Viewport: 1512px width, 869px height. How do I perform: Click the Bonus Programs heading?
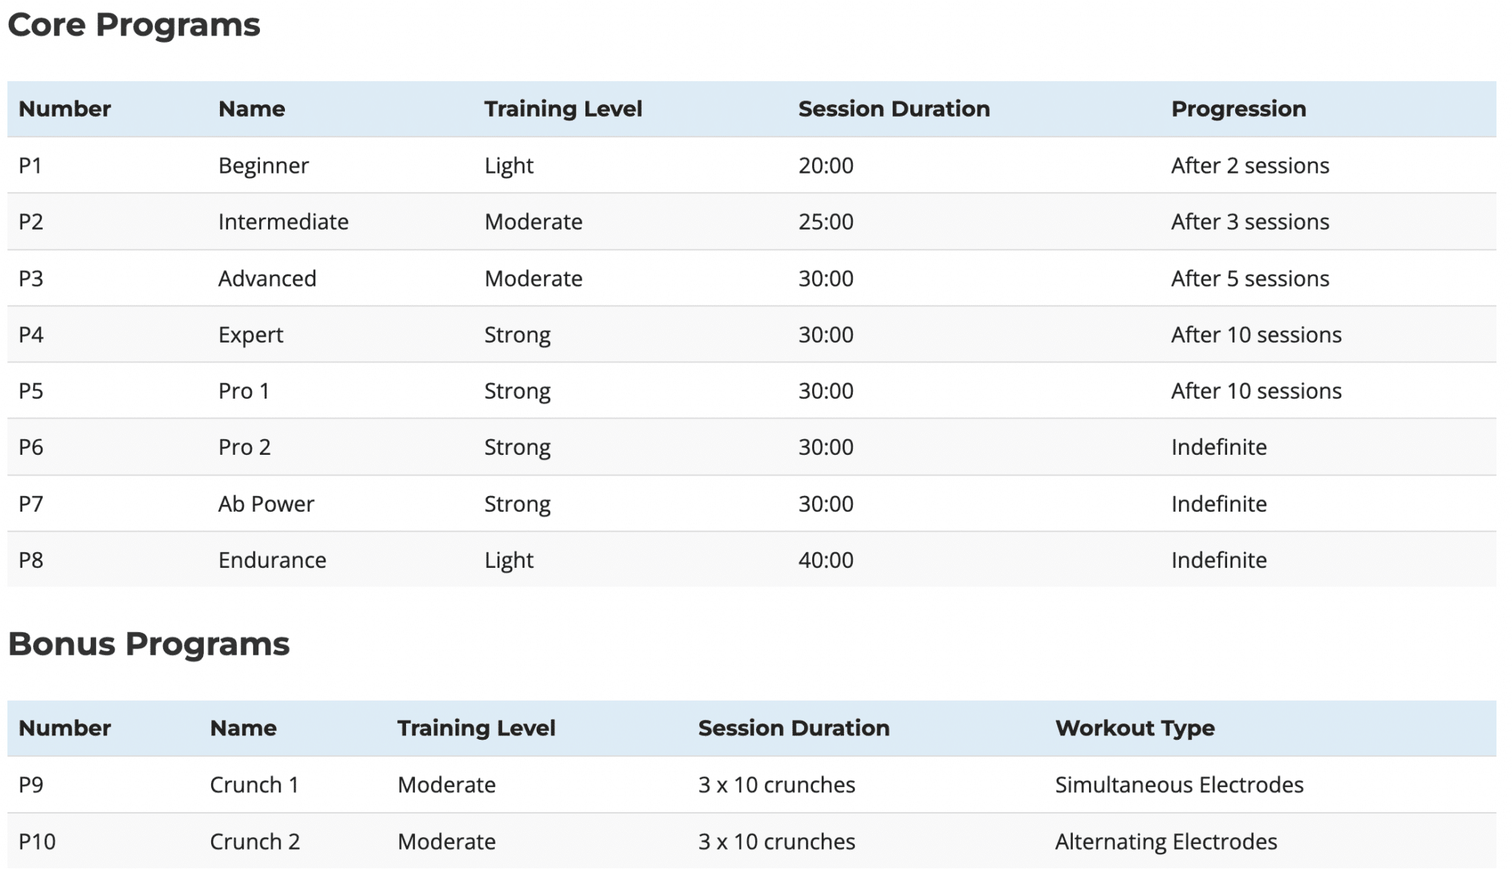[x=148, y=644]
